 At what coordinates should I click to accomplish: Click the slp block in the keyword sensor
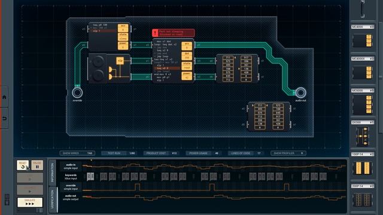click(x=120, y=61)
